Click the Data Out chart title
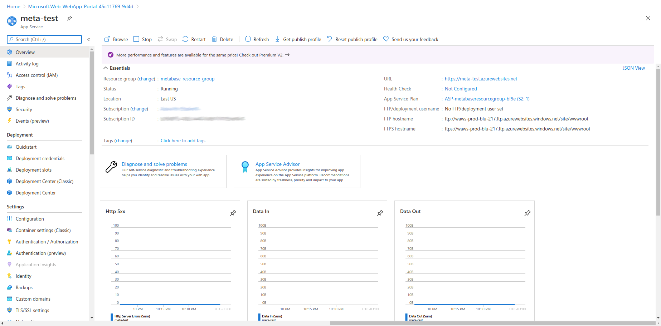Image resolution: width=661 pixels, height=326 pixels. [x=410, y=211]
